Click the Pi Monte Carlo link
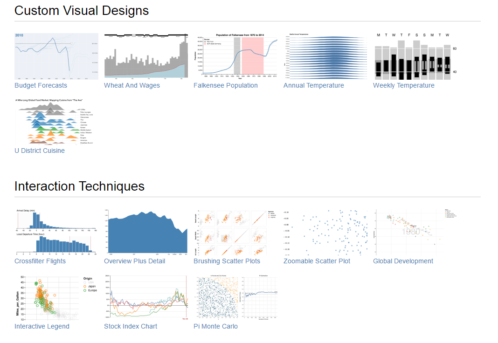The width and height of the screenshot is (498, 343). pos(215,326)
